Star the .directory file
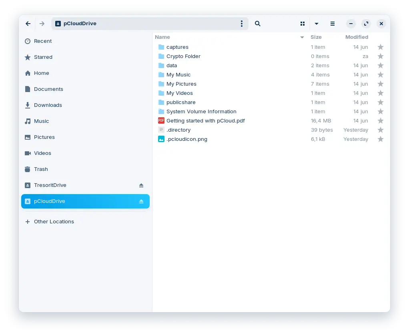409x335 pixels. coord(381,130)
